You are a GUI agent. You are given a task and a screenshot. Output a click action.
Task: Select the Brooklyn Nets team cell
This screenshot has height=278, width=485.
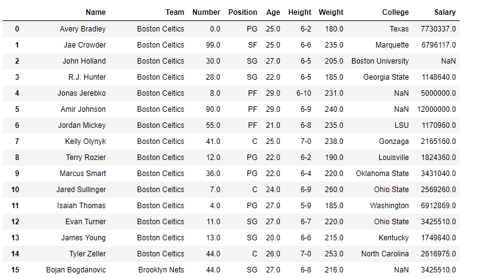(161, 270)
